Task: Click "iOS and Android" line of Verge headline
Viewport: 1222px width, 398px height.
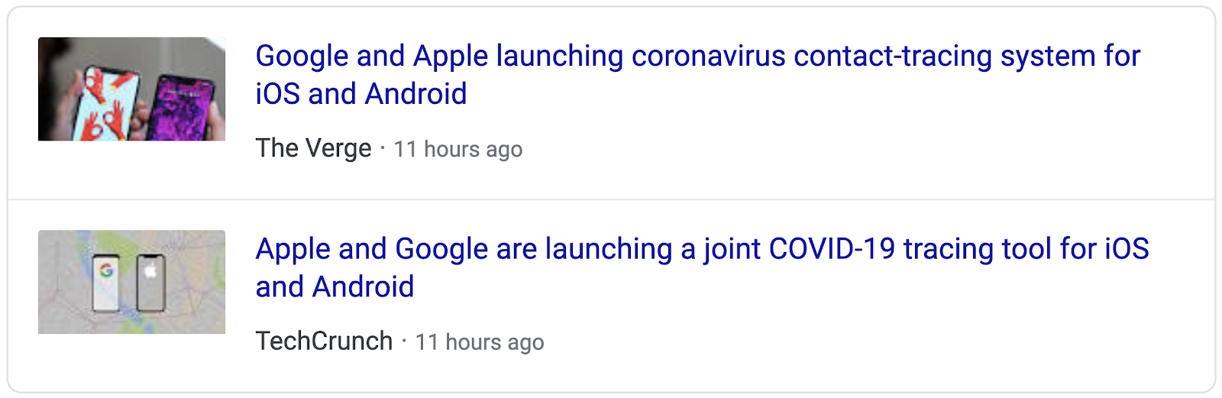Action: point(361,94)
